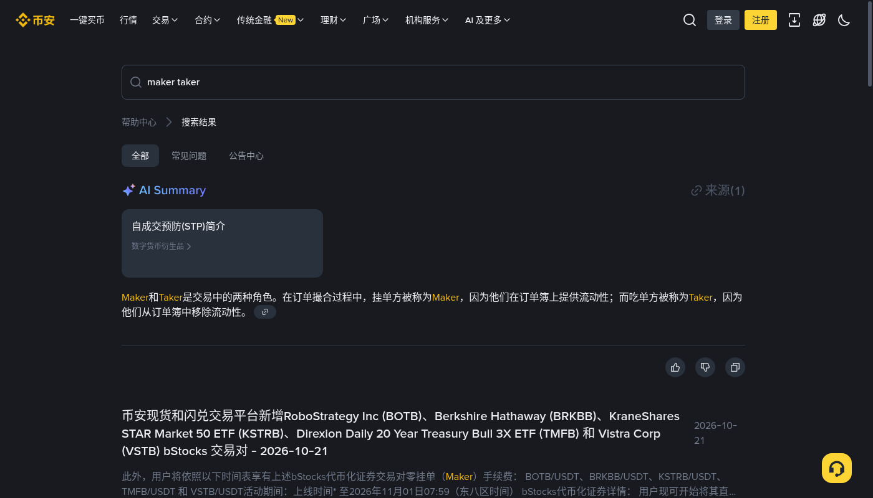
Task: Expand the 广场 dropdown menu
Action: [x=376, y=20]
